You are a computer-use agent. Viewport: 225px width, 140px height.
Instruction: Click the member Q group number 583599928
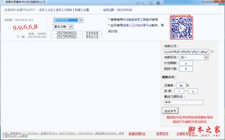click(x=124, y=10)
